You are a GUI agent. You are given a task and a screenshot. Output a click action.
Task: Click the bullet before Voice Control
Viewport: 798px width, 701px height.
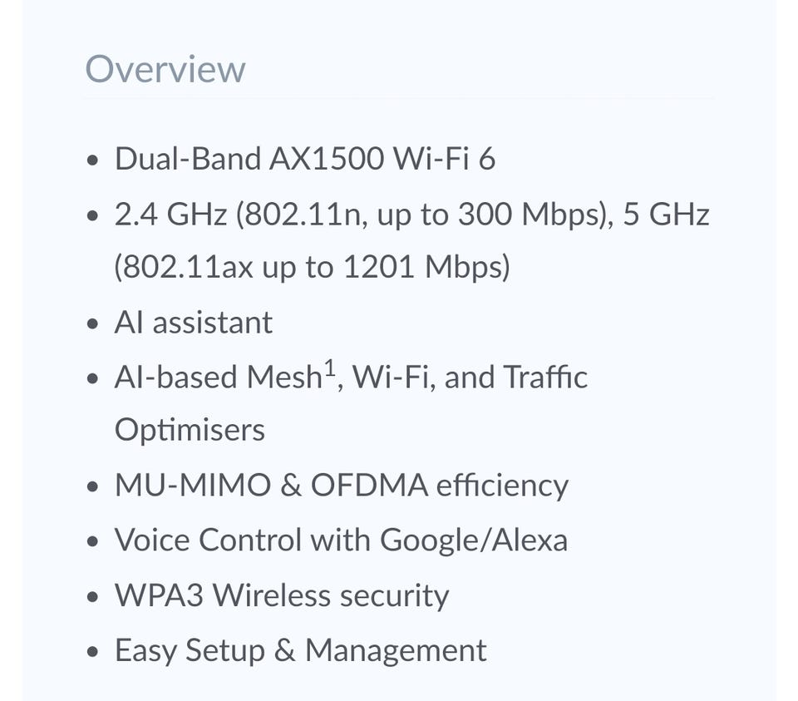pyautogui.click(x=92, y=541)
